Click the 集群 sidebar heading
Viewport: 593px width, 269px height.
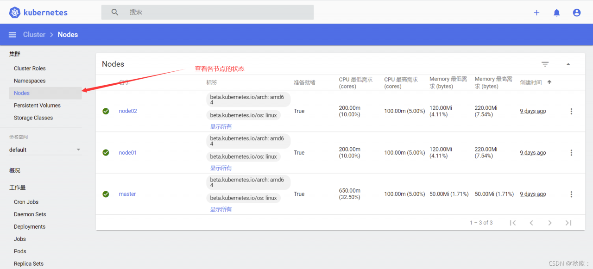(15, 54)
